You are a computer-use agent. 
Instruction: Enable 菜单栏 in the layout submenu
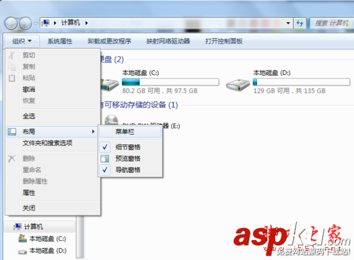[130, 132]
